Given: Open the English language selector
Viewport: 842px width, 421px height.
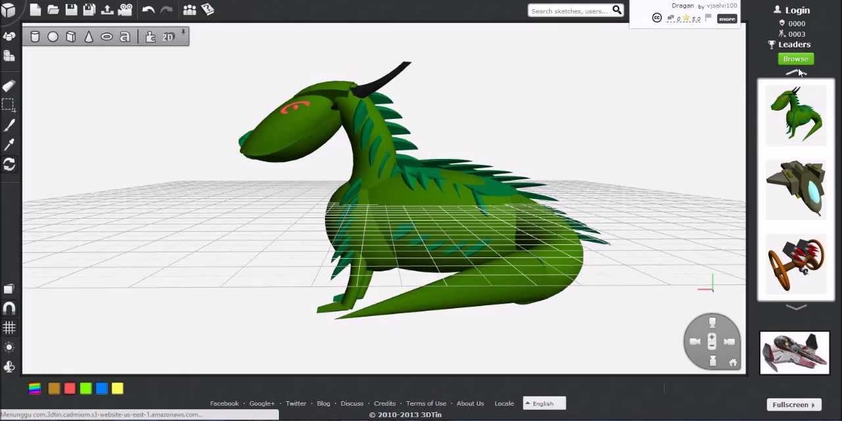Looking at the screenshot, I should [x=543, y=403].
